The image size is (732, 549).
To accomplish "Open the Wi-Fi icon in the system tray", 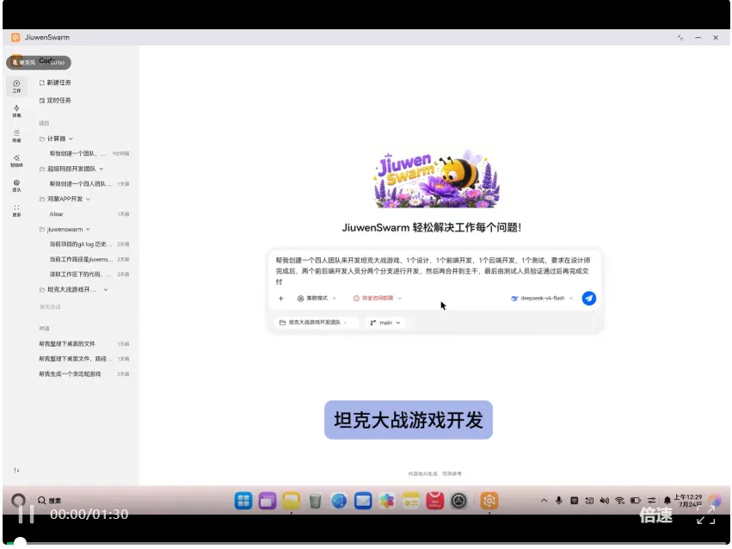I will tap(619, 501).
